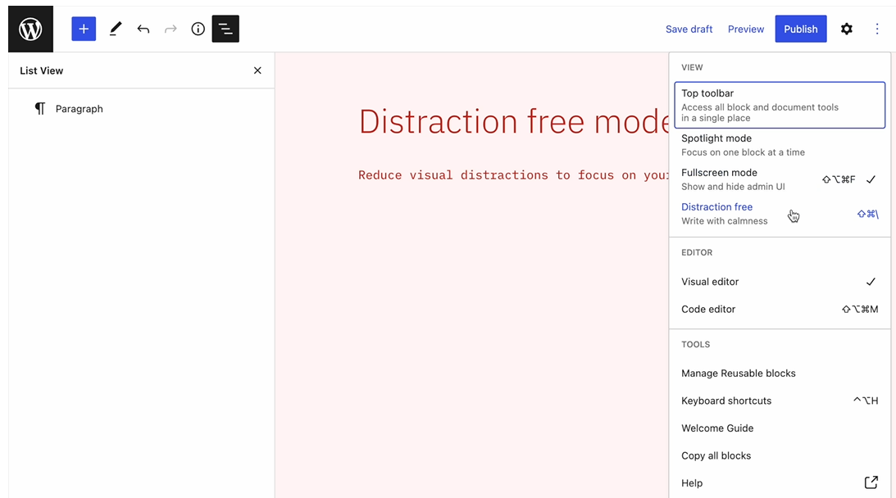
Task: Open the Help external link
Action: 779,483
